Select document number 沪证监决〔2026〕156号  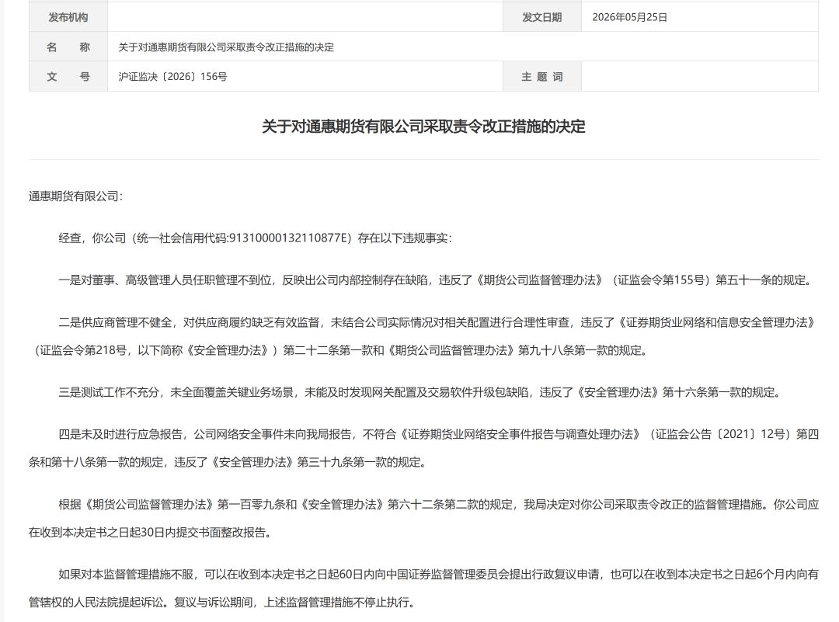pyautogui.click(x=172, y=76)
